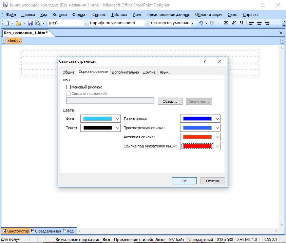Open the Текст color dropdown
286x243 pixels.
(100, 128)
